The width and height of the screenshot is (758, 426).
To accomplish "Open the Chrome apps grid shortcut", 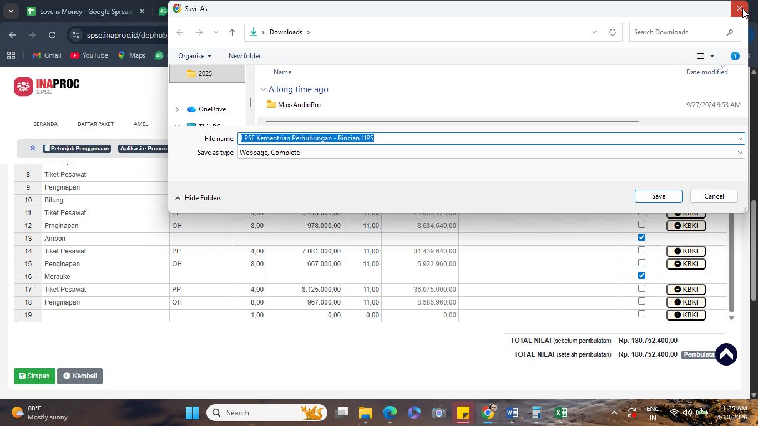I will [x=11, y=55].
